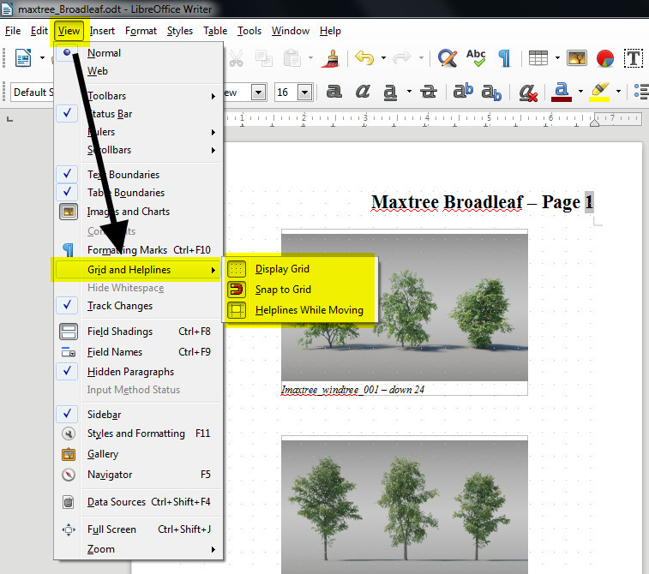The width and height of the screenshot is (649, 574).
Task: Open Styles and Formatting panel entry
Action: [x=138, y=433]
